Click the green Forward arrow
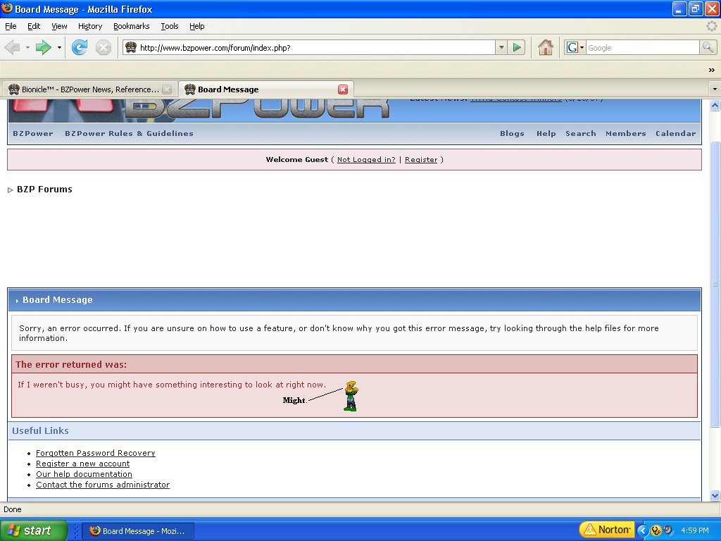 [44, 47]
